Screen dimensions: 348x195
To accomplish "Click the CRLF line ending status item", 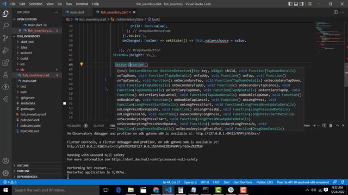I will coord(216,182).
